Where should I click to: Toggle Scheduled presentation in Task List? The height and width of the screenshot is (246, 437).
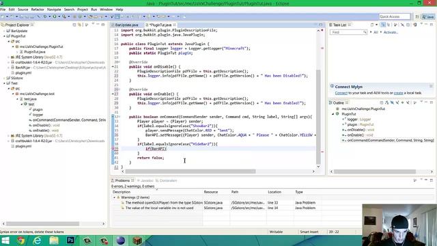pyautogui.click(x=389, y=25)
